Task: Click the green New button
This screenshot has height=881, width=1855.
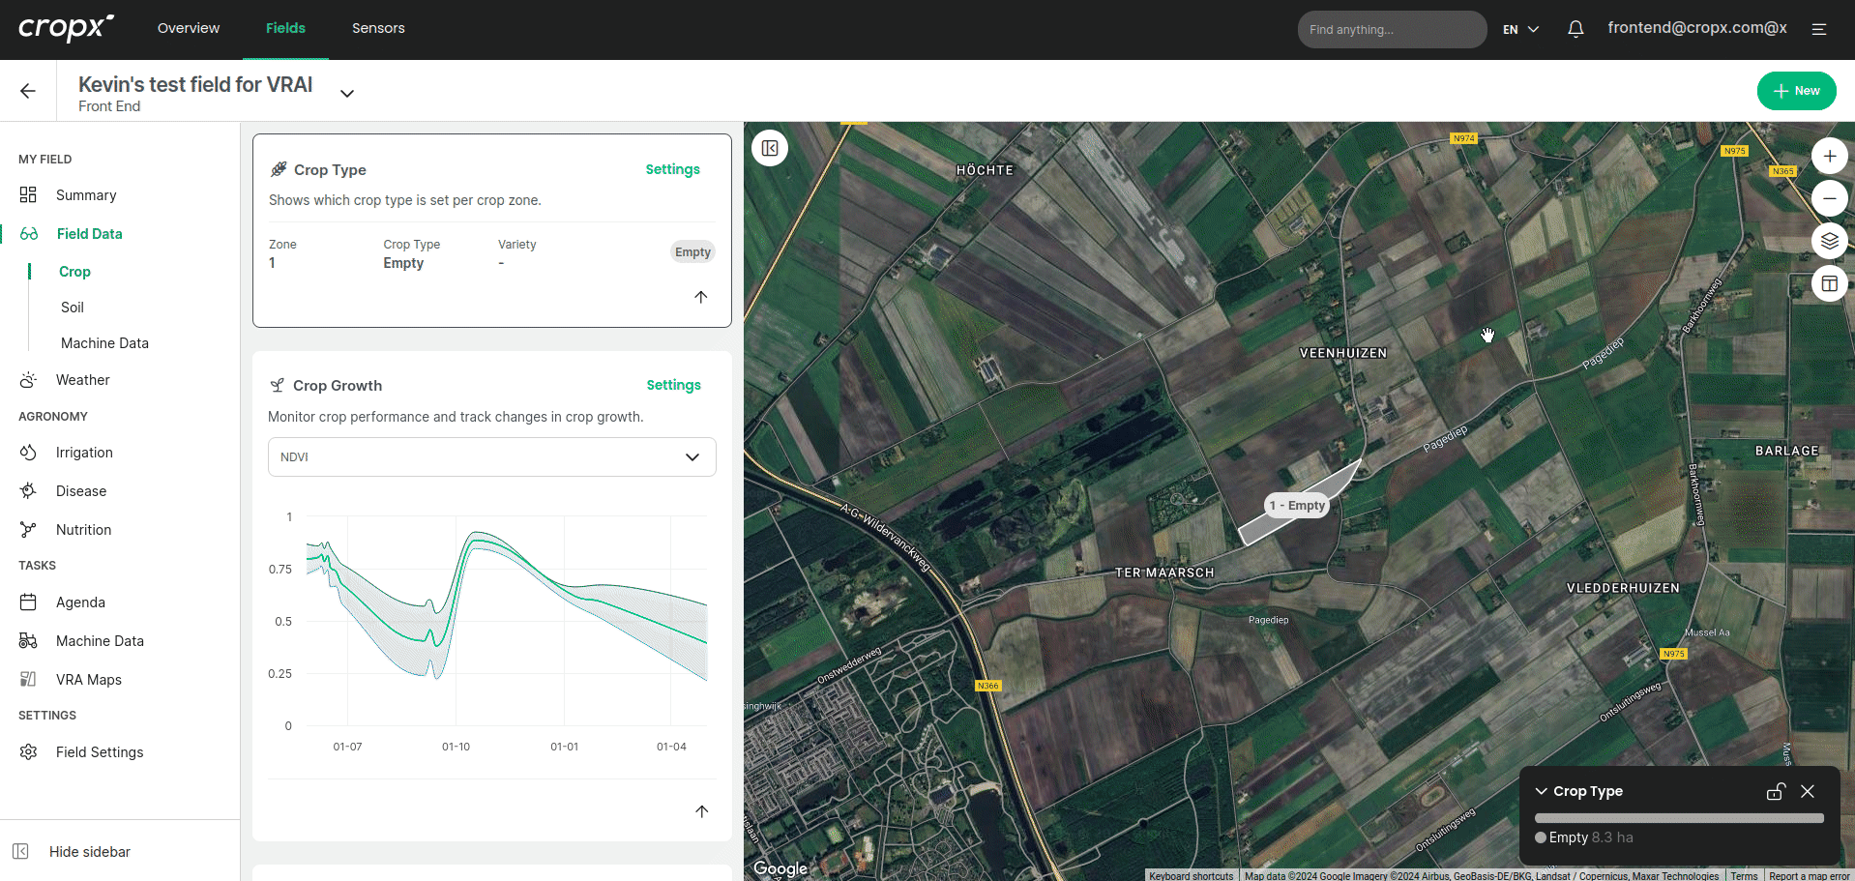Action: click(1796, 91)
